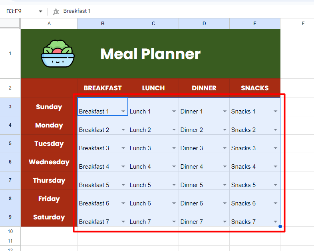This screenshot has width=314, height=251.
Task: Click the salad bowl icon in header
Action: coord(58,54)
